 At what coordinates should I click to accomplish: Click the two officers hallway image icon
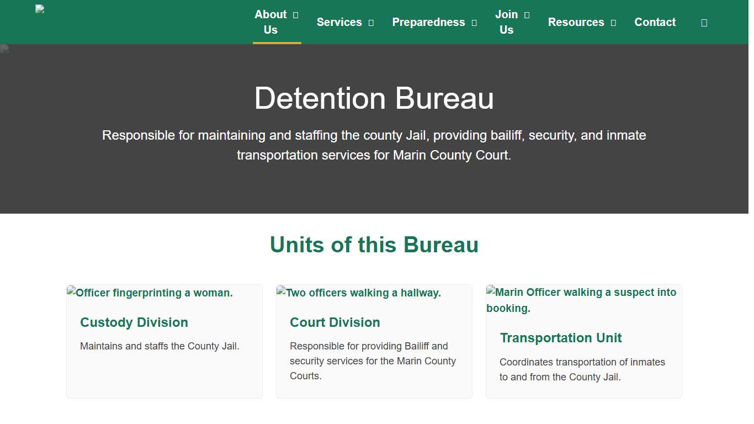[x=281, y=292]
